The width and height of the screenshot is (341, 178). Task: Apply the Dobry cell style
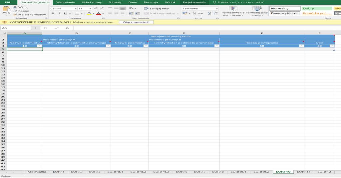click(x=317, y=8)
